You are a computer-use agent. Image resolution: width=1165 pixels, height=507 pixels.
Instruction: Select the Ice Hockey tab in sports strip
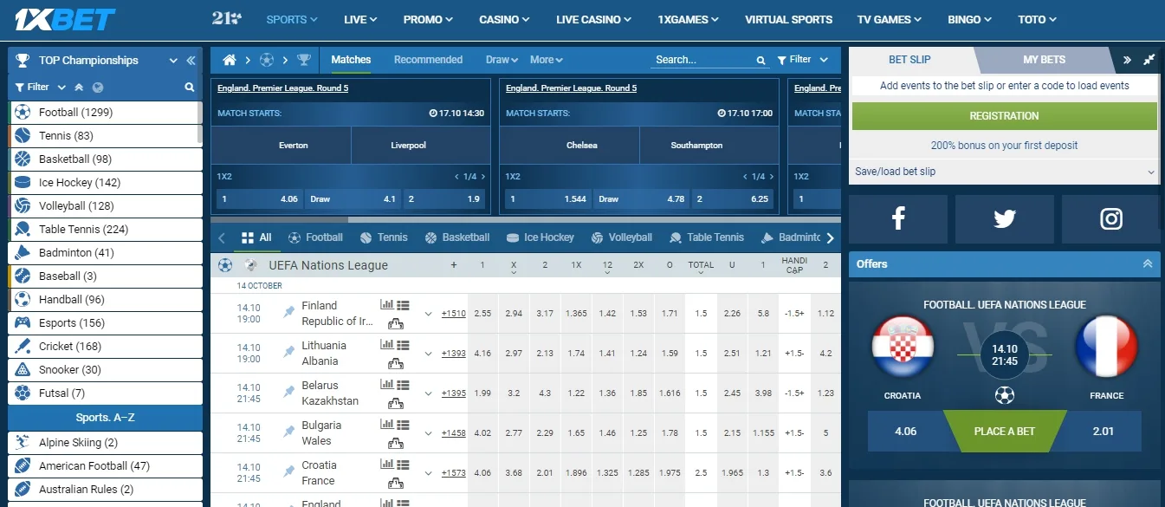click(540, 237)
